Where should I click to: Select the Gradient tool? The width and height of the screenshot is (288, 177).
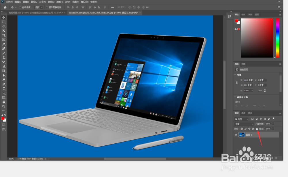pyautogui.click(x=4, y=71)
